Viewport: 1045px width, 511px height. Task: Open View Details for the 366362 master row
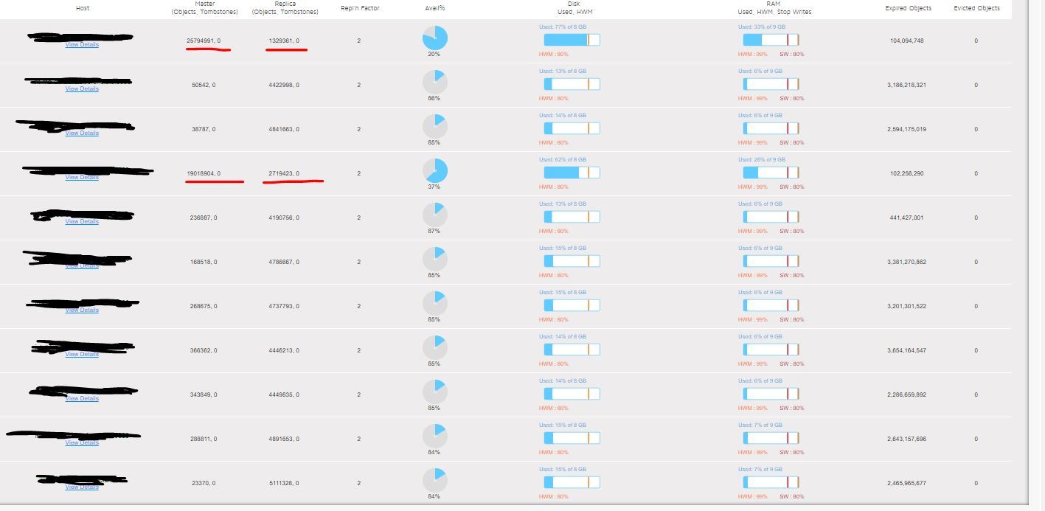coord(82,355)
